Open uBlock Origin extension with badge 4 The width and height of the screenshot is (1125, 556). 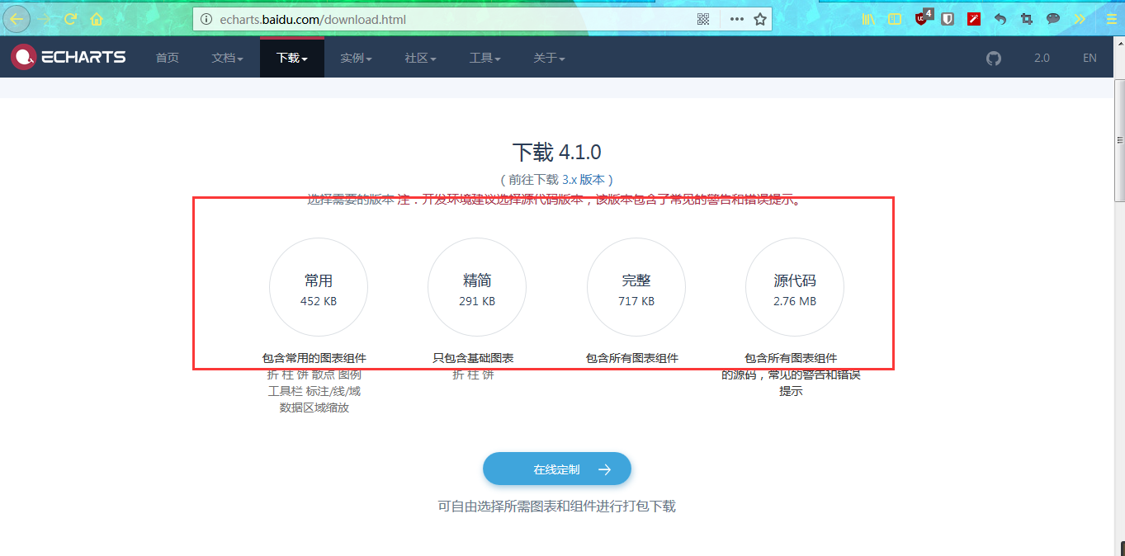tap(923, 17)
